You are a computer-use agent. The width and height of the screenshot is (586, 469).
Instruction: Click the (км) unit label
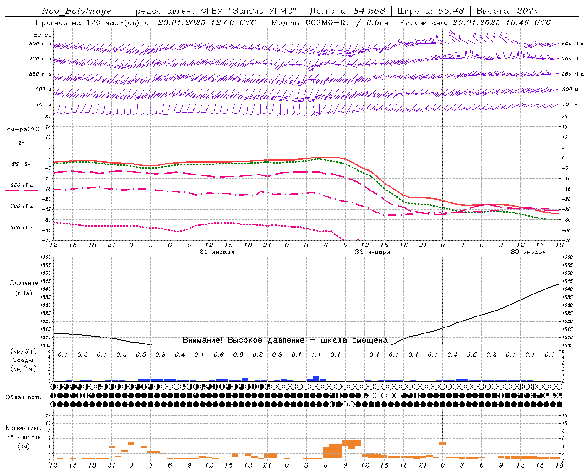[24, 446]
